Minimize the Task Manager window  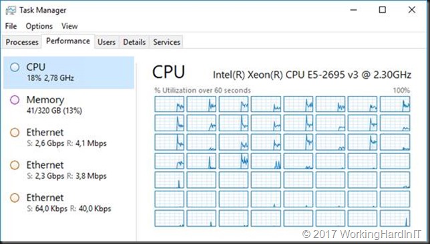coord(353,10)
